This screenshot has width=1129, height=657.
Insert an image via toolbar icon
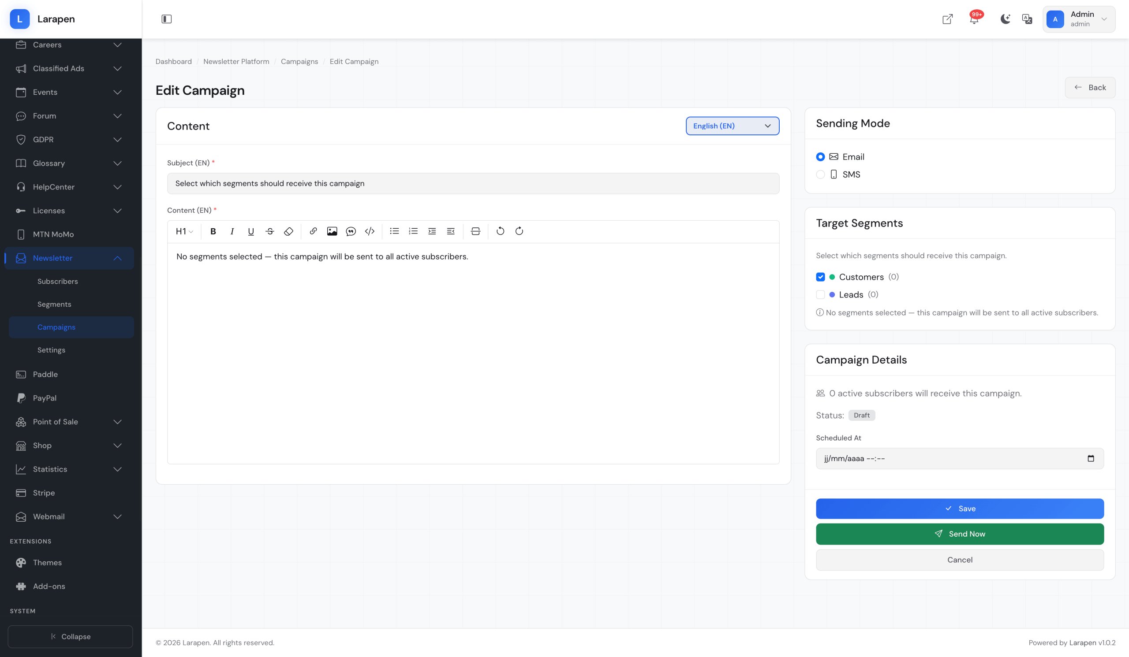tap(332, 231)
